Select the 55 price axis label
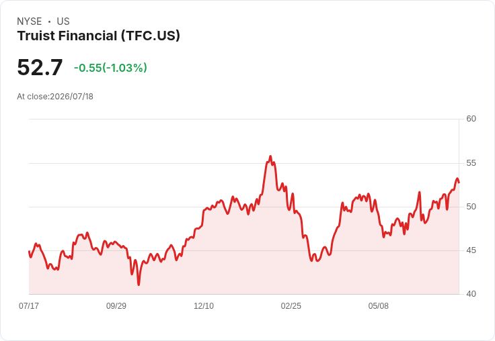The height and width of the screenshot is (341, 495). [471, 163]
